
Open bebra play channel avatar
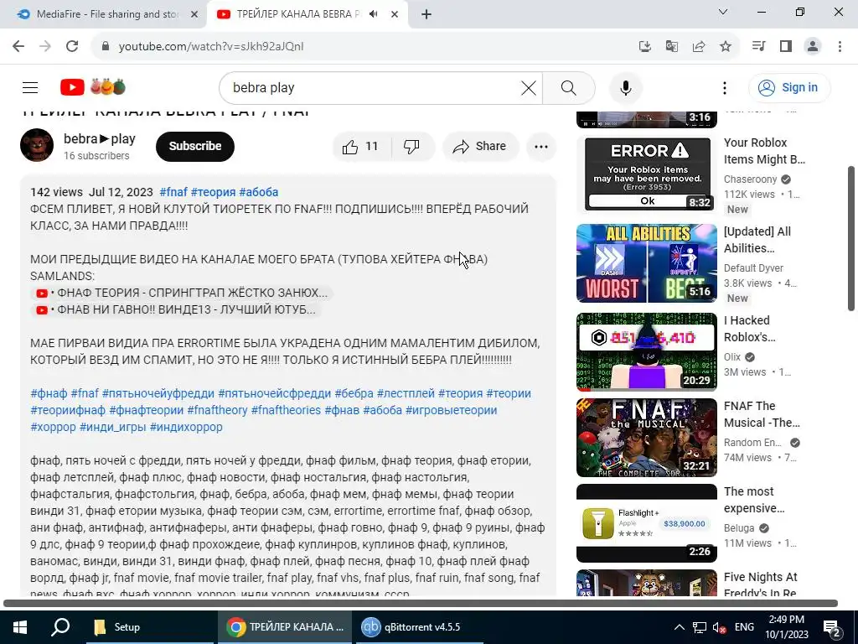37,146
